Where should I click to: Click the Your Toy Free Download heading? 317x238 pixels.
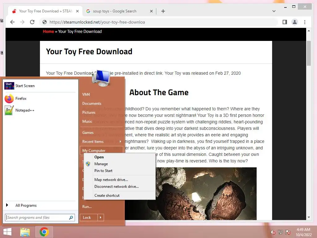89,52
